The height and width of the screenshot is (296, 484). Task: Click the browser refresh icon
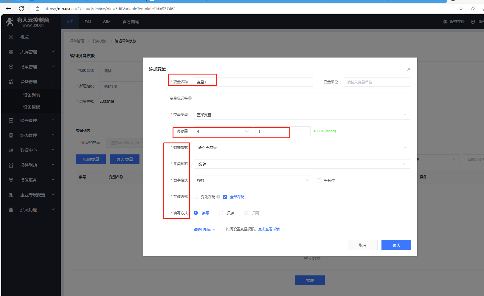21,9
